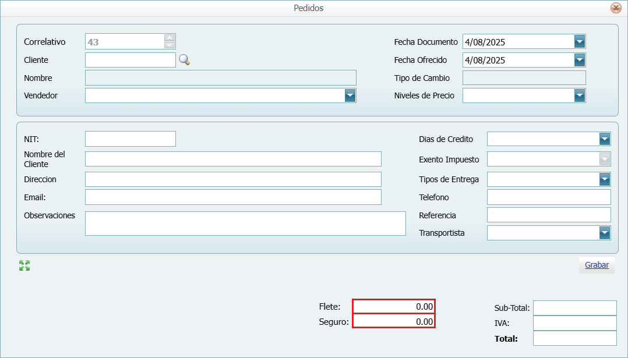Image resolution: width=628 pixels, height=358 pixels.
Task: Click the Flete amount field
Action: 394,306
